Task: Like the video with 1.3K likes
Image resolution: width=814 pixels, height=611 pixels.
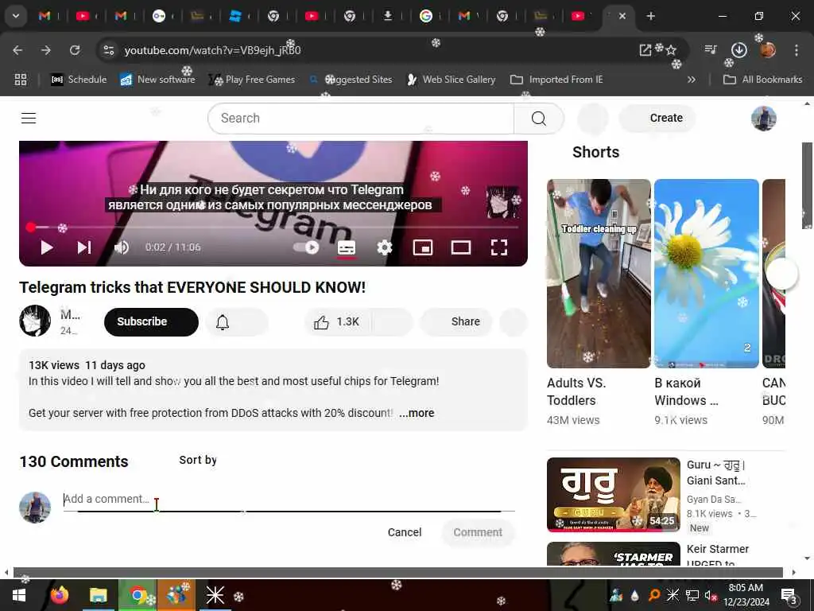Action: [x=336, y=322]
